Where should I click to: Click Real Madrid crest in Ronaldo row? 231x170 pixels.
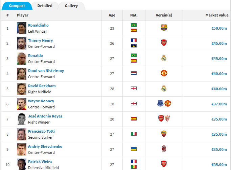pyautogui.click(x=164, y=58)
